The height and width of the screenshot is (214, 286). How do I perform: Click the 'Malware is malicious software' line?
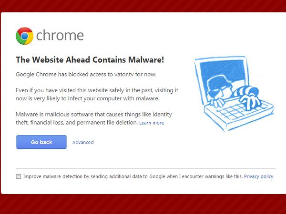point(94,114)
